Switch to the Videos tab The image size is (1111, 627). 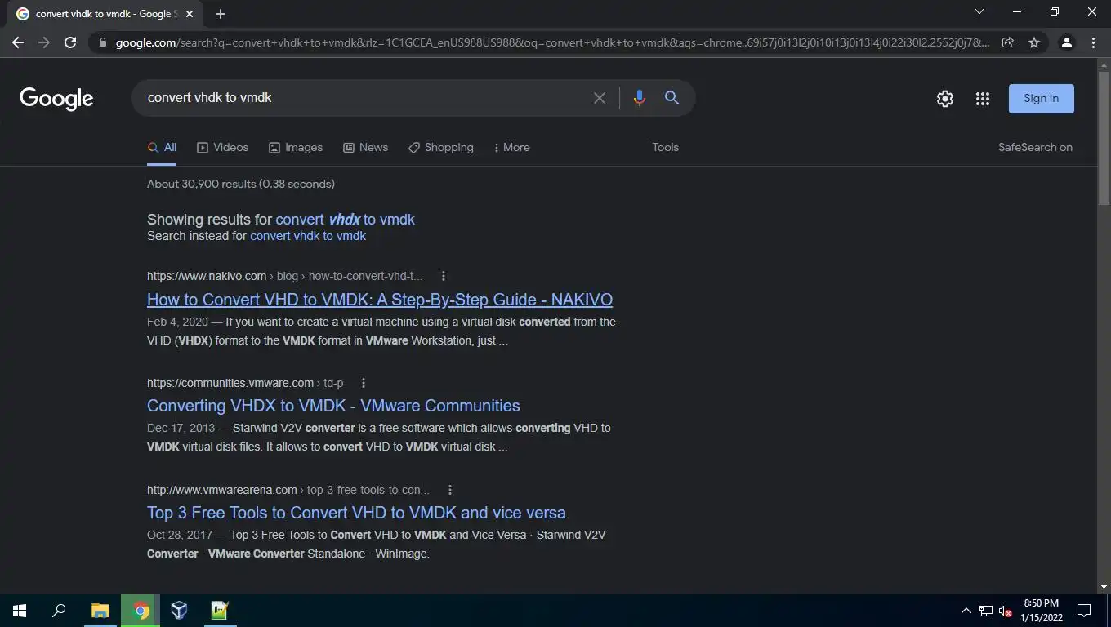[x=222, y=148]
